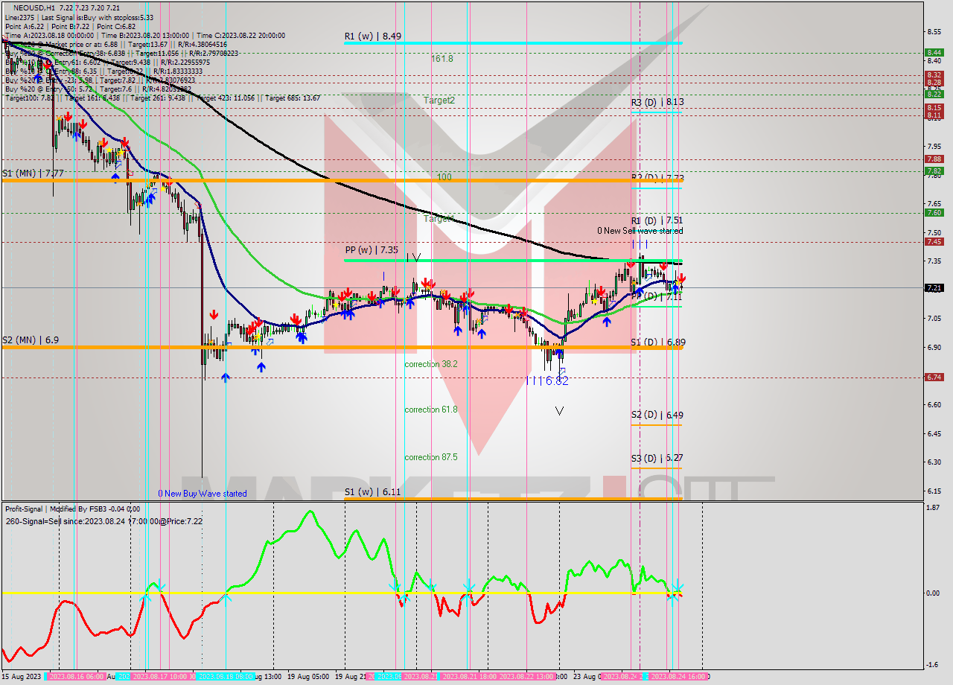Click the 7.88 red price tag

[x=934, y=159]
